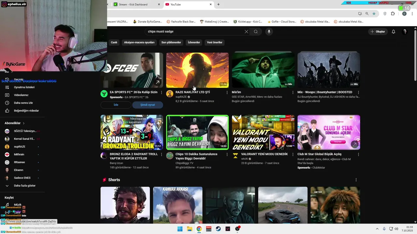This screenshot has width=417, height=234.
Task: Open Chrome extensions puzzle icon
Action: pyautogui.click(x=393, y=14)
